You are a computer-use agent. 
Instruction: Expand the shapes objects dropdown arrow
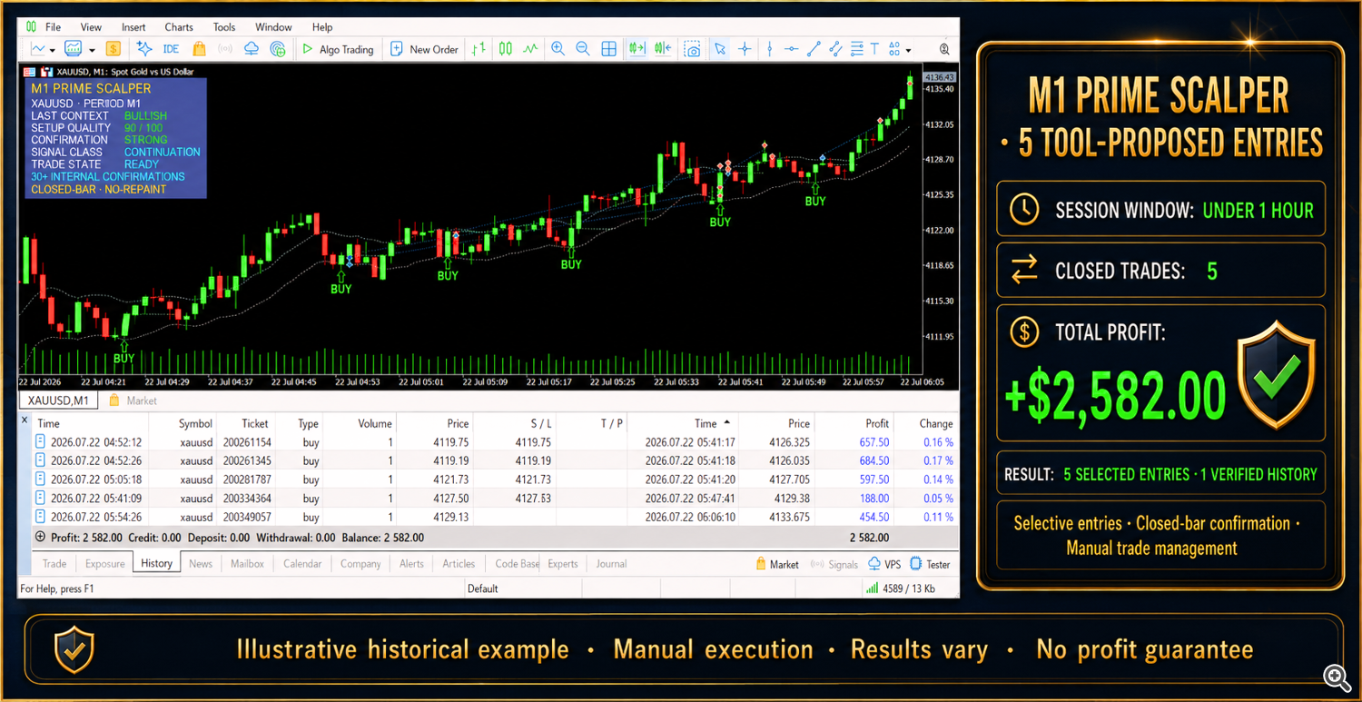908,50
